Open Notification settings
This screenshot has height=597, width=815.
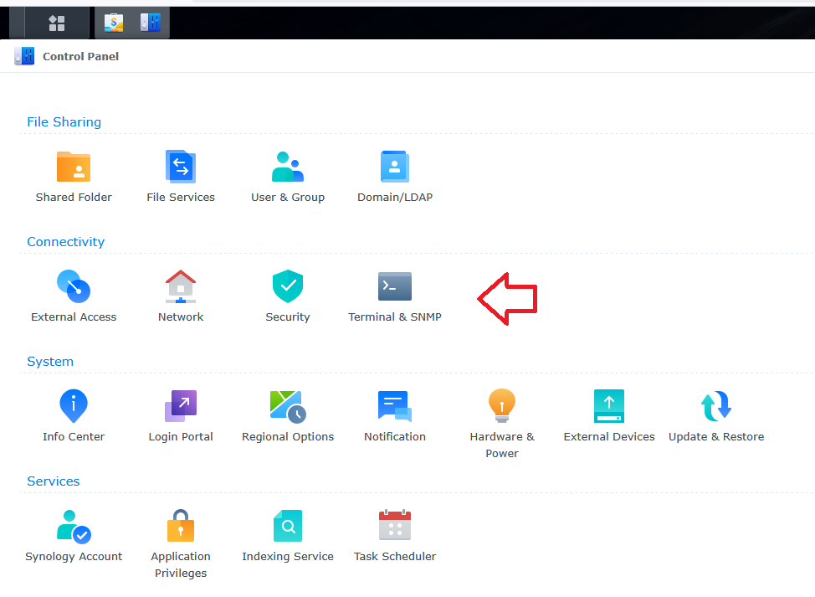click(x=395, y=407)
